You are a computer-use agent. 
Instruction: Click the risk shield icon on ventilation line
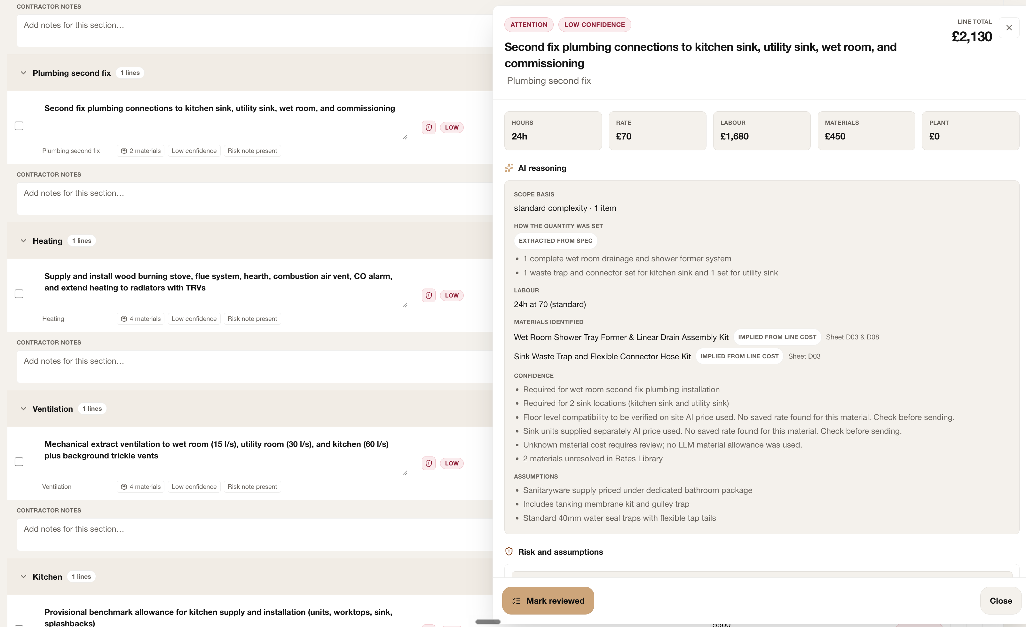(429, 463)
